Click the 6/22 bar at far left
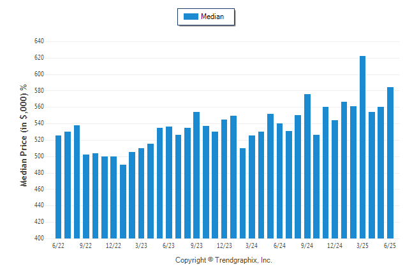The width and height of the screenshot is (412, 276). pyautogui.click(x=58, y=187)
